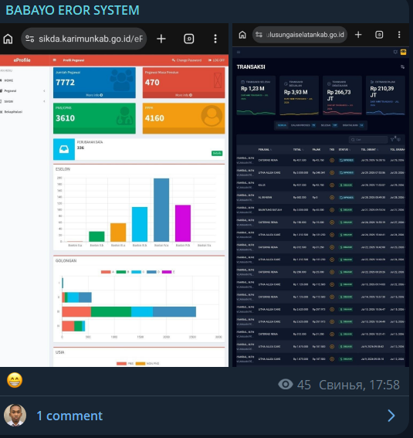Click the eye views counter showing 45
The width and height of the screenshot is (413, 438).
[294, 385]
